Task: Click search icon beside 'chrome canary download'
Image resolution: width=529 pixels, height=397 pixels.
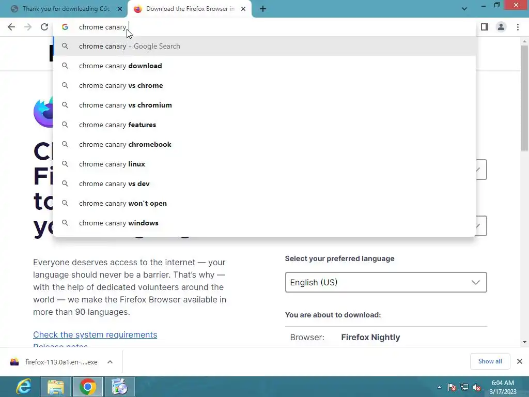Action: pyautogui.click(x=65, y=66)
